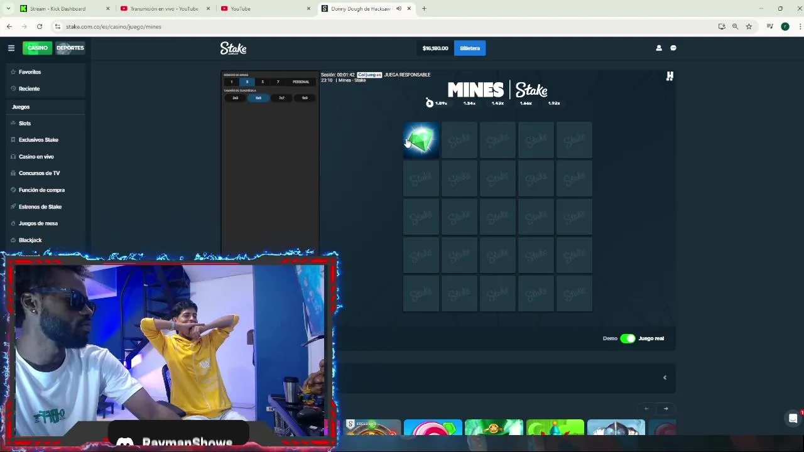This screenshot has width=804, height=452.
Task: Choose 9x9 grid size
Action: [305, 98]
